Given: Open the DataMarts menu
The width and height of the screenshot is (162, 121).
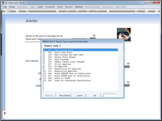Looking at the screenshot, I should coord(79,7).
